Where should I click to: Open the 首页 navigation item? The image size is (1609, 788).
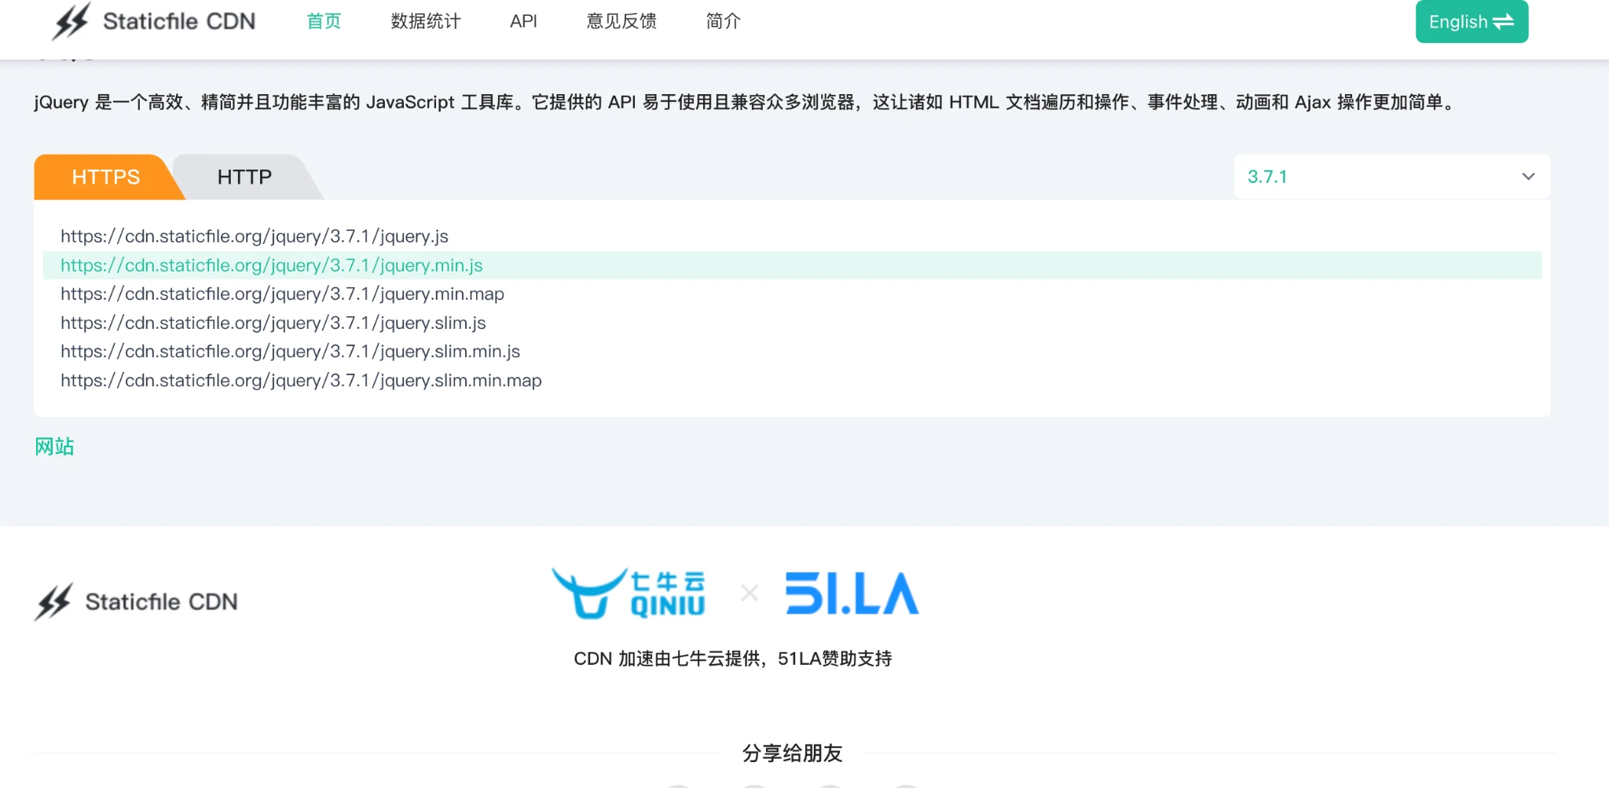tap(324, 21)
